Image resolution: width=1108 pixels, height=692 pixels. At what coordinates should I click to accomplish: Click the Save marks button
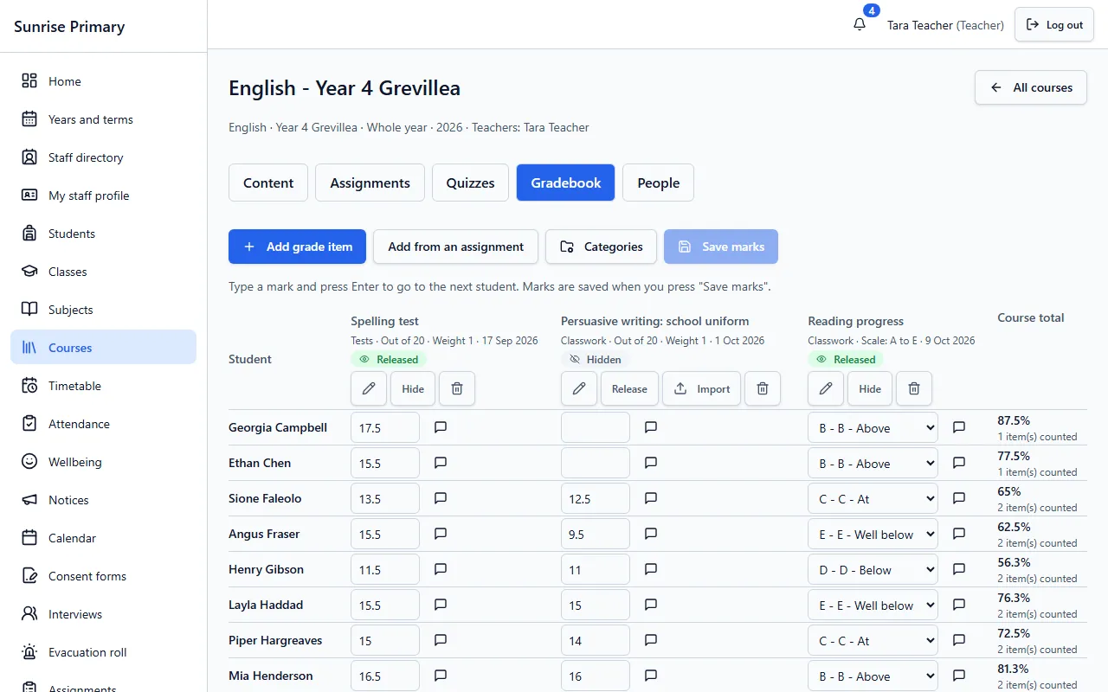pos(721,247)
